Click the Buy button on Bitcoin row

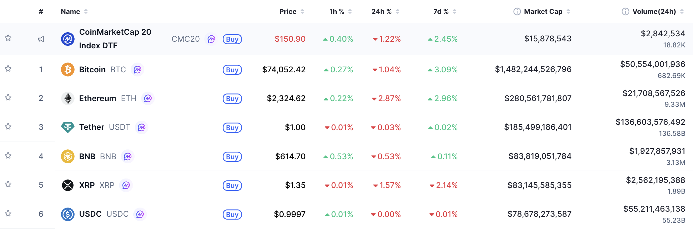(232, 70)
